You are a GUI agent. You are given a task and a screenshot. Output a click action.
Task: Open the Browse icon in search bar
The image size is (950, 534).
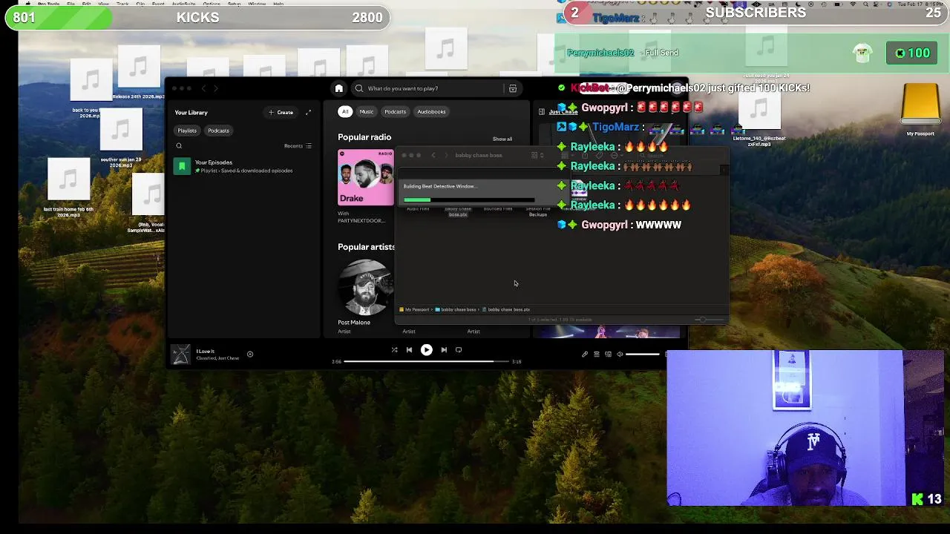click(x=512, y=88)
